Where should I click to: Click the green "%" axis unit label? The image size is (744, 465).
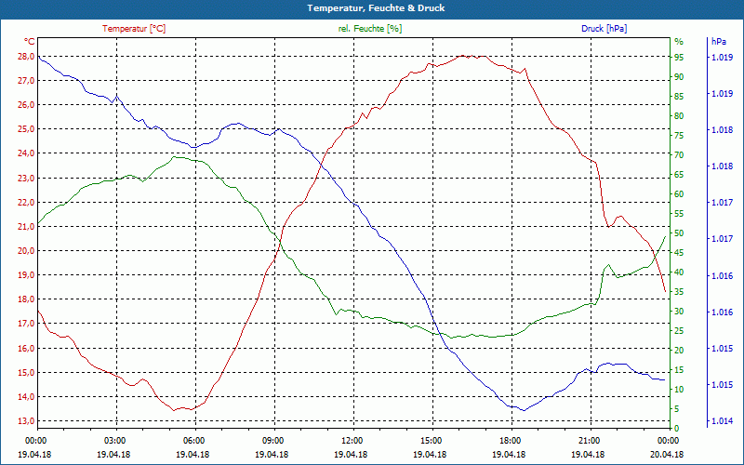679,42
